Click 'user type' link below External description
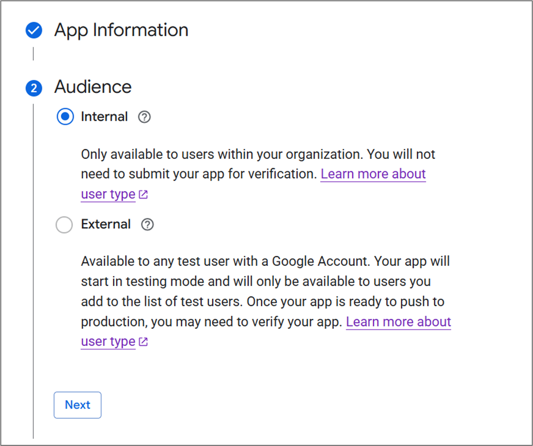The width and height of the screenshot is (533, 446). tap(108, 342)
